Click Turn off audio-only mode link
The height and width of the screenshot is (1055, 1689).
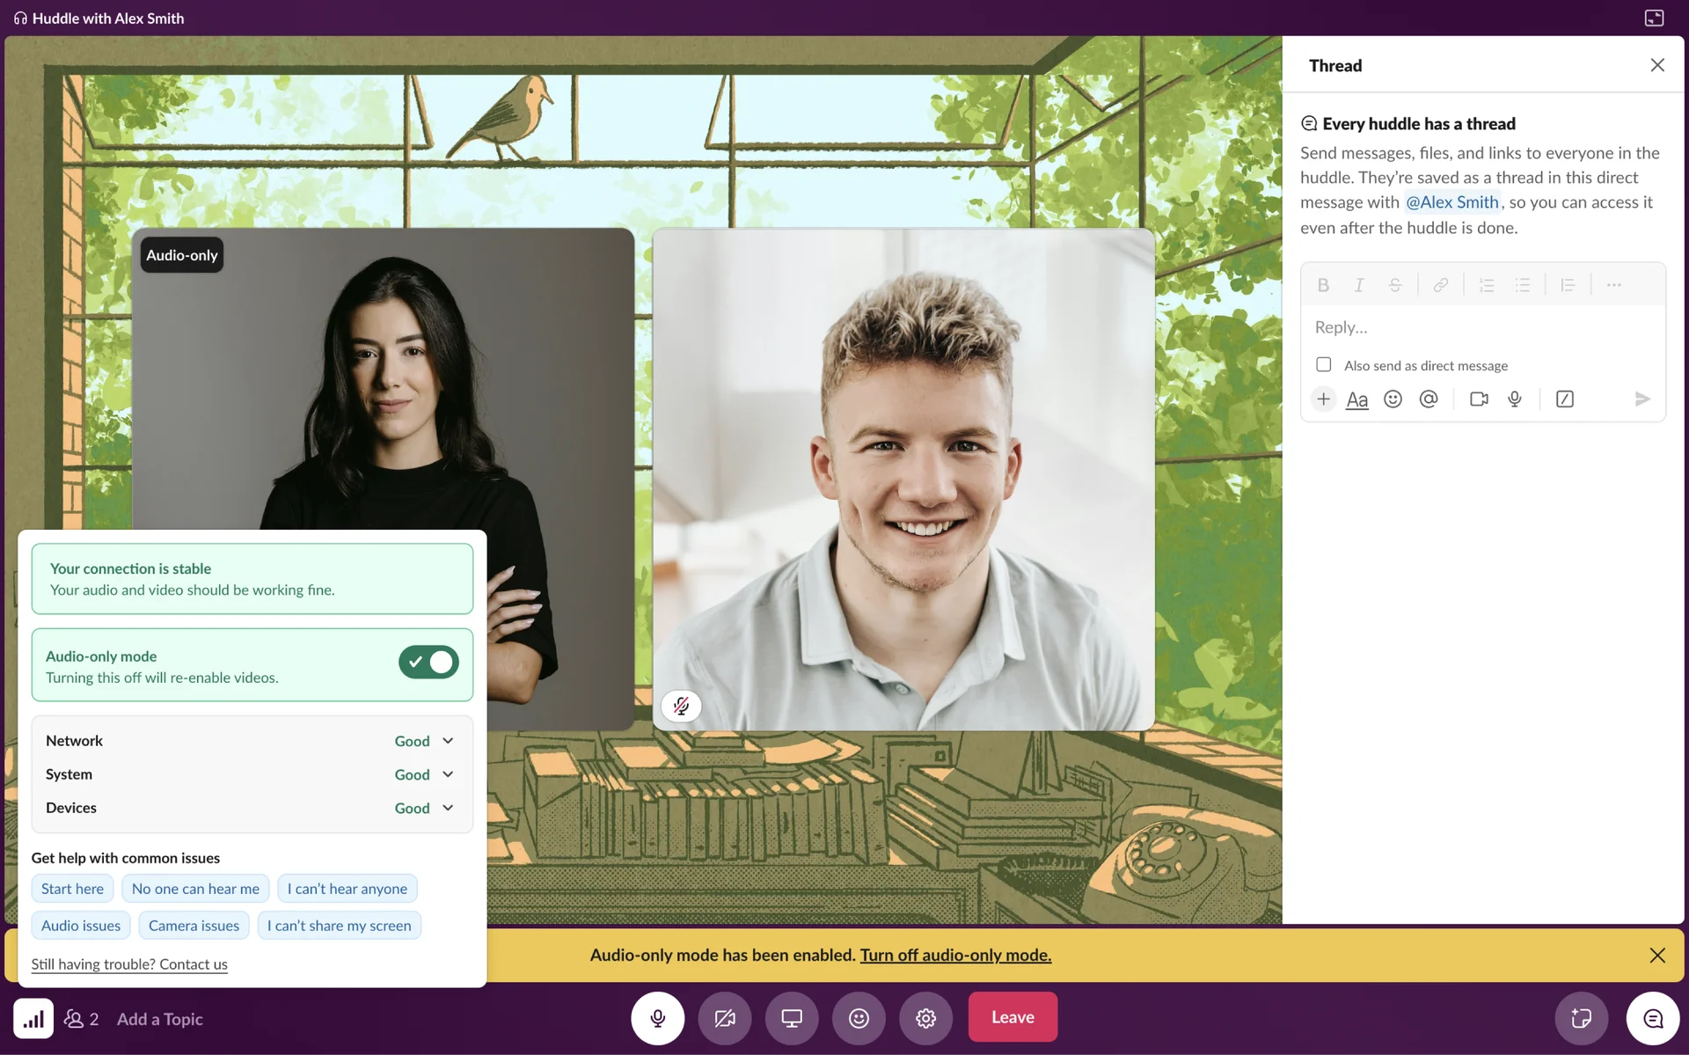(x=955, y=955)
